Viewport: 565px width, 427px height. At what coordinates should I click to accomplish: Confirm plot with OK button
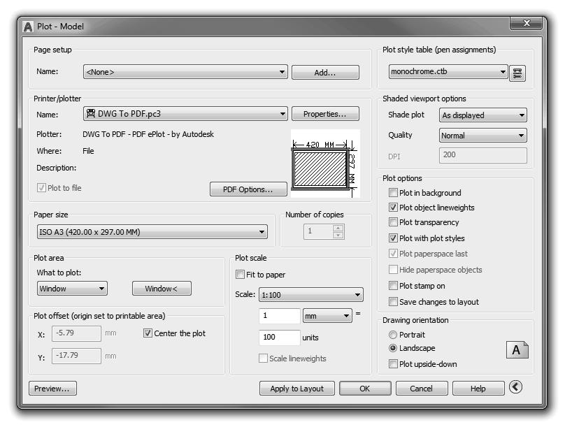(x=365, y=389)
